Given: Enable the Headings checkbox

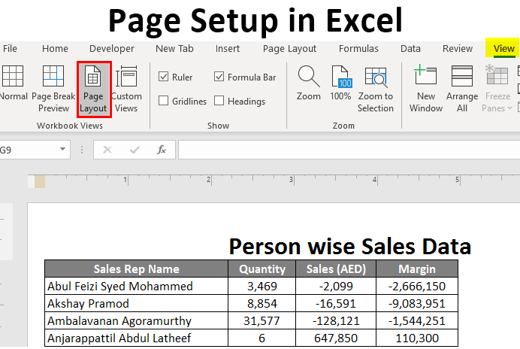Looking at the screenshot, I should point(219,101).
